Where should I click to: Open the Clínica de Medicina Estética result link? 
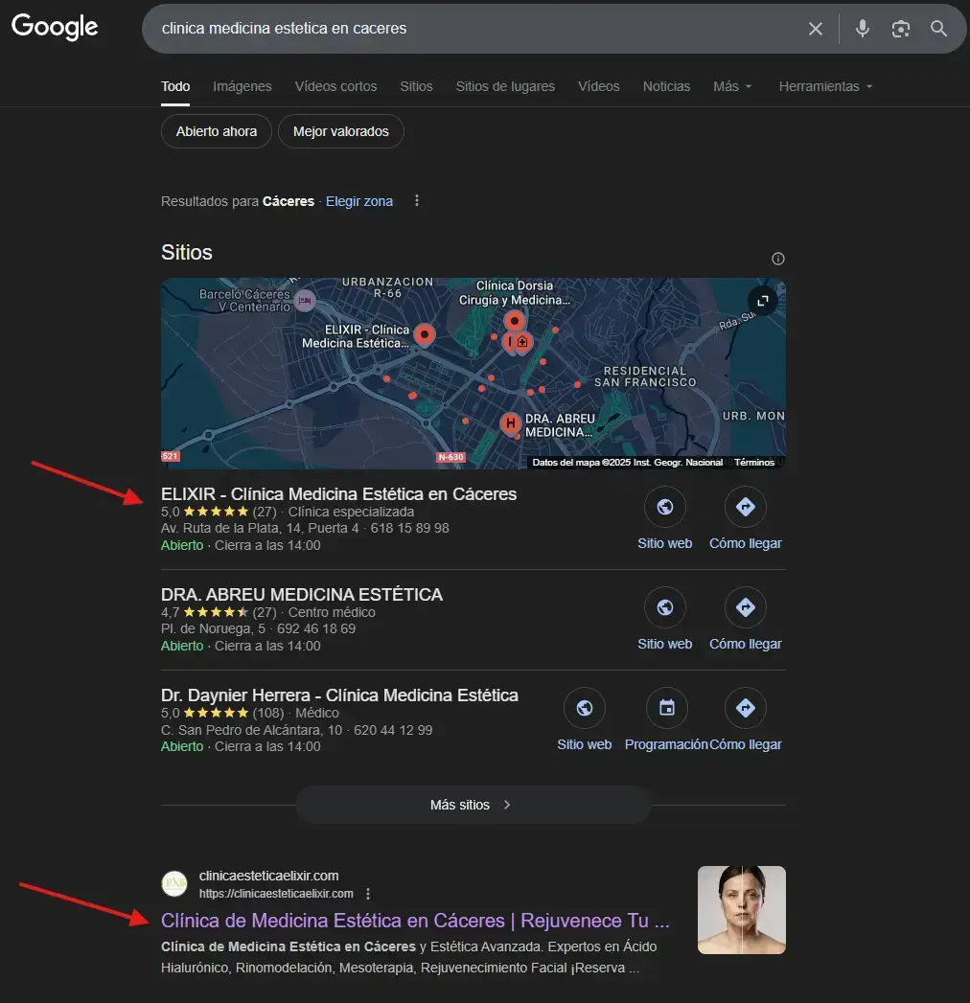415,921
